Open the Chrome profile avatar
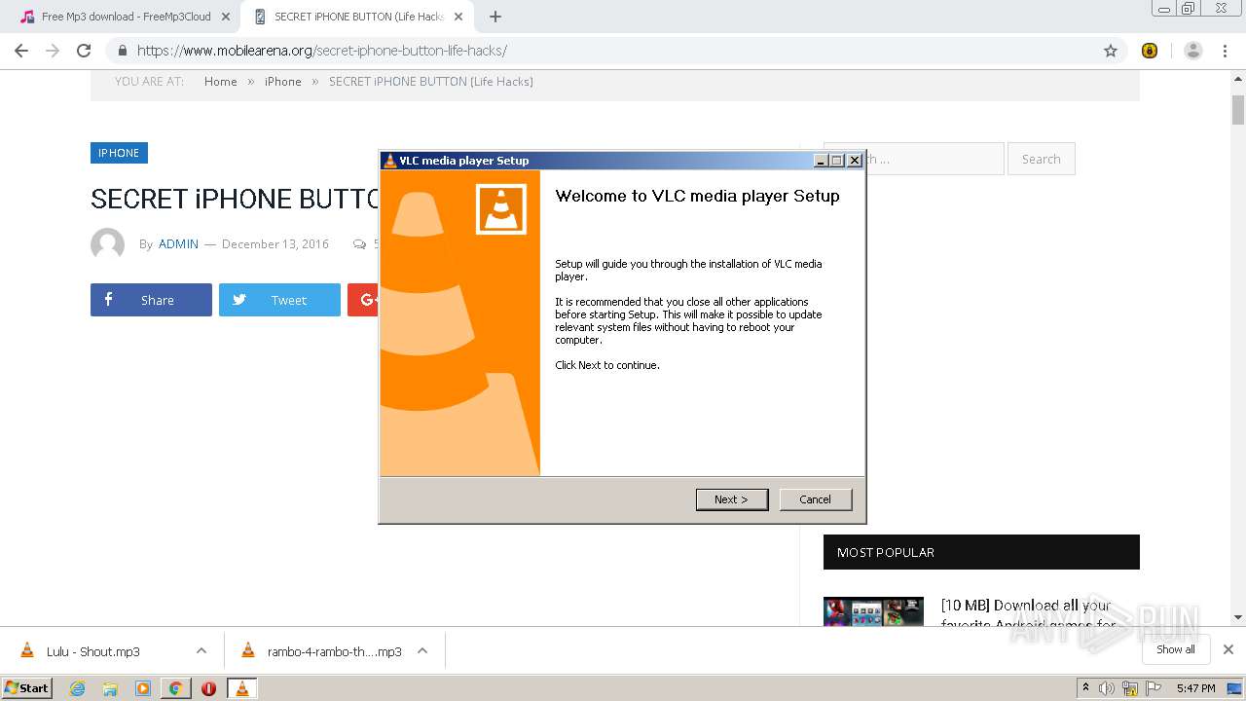Image resolution: width=1246 pixels, height=701 pixels. [1193, 51]
